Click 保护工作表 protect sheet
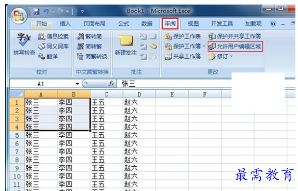Image resolution: width=298 pixels, height=191 pixels. pyautogui.click(x=183, y=36)
